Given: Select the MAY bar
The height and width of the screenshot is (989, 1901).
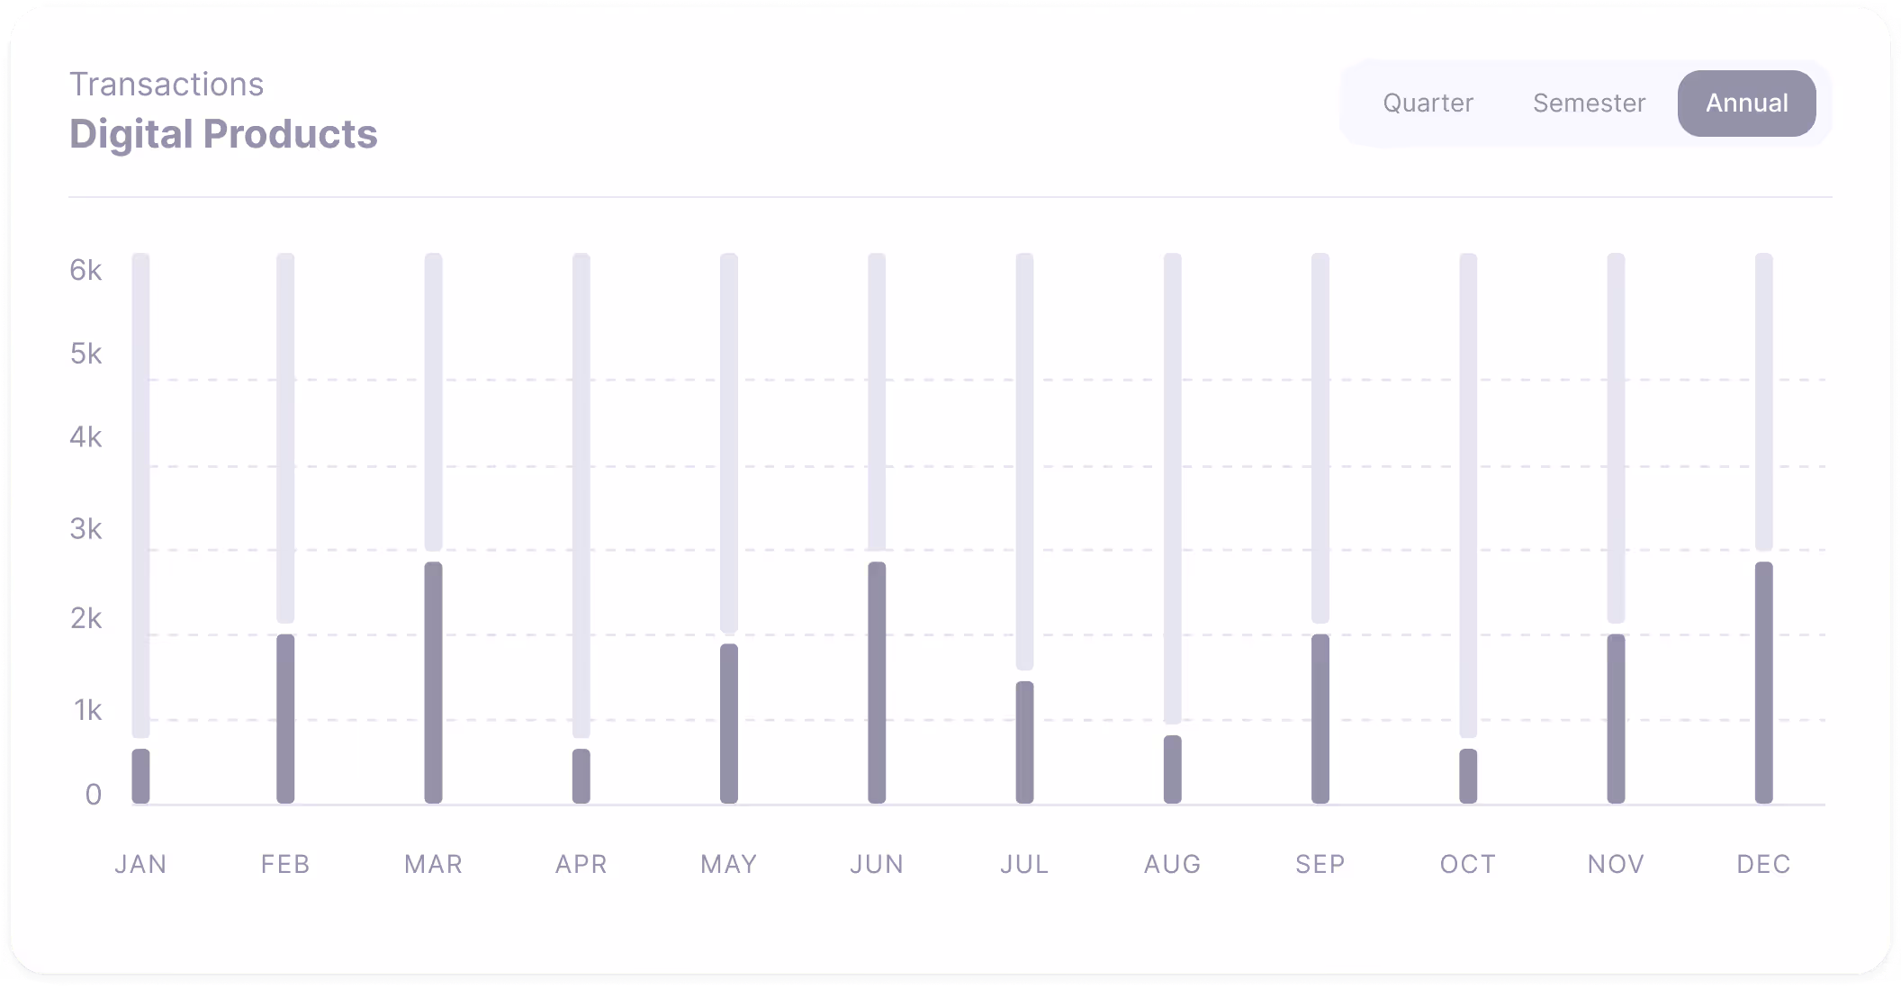Looking at the screenshot, I should [729, 720].
